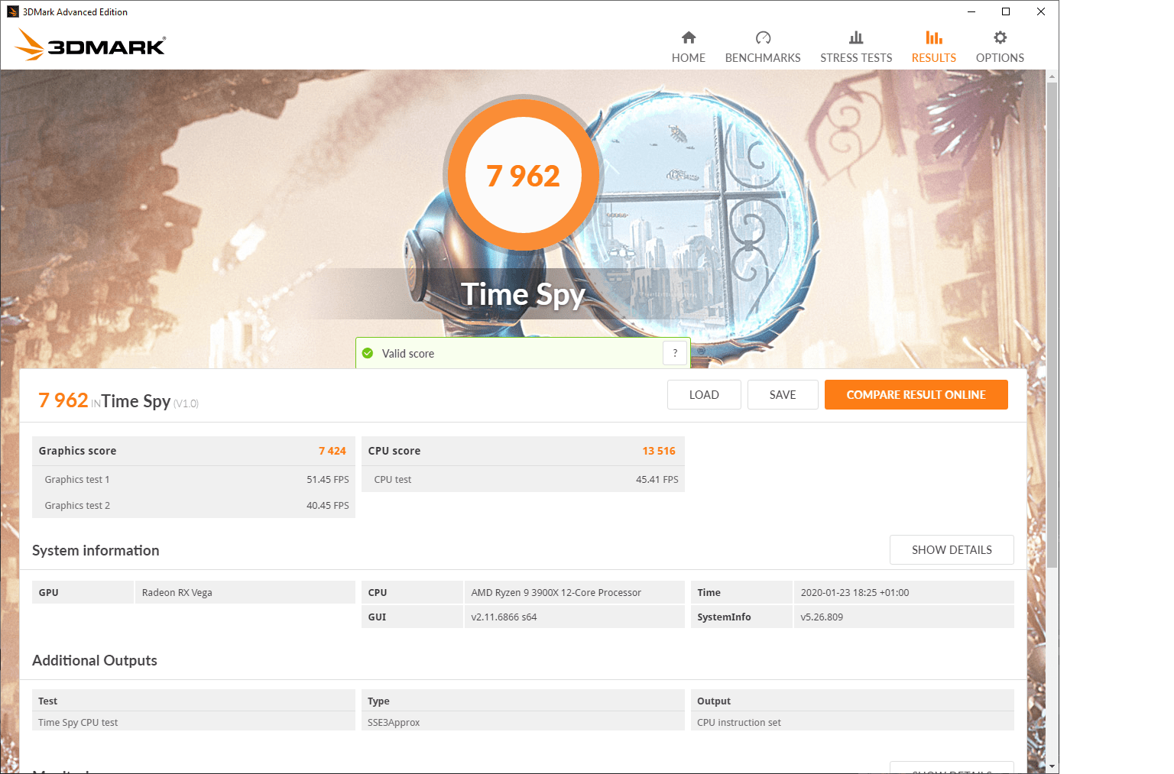Click the Results bars icon
Screen dimensions: 1174x774
click(x=934, y=37)
